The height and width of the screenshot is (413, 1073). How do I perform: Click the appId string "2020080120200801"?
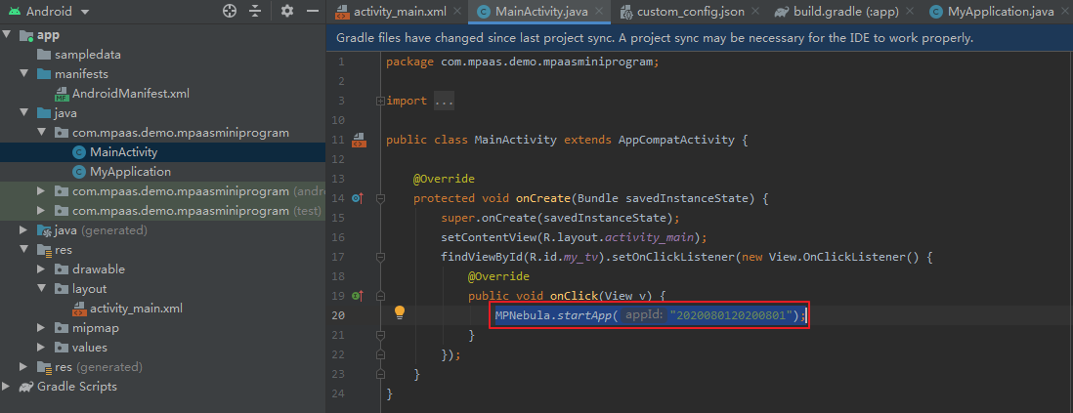(732, 315)
